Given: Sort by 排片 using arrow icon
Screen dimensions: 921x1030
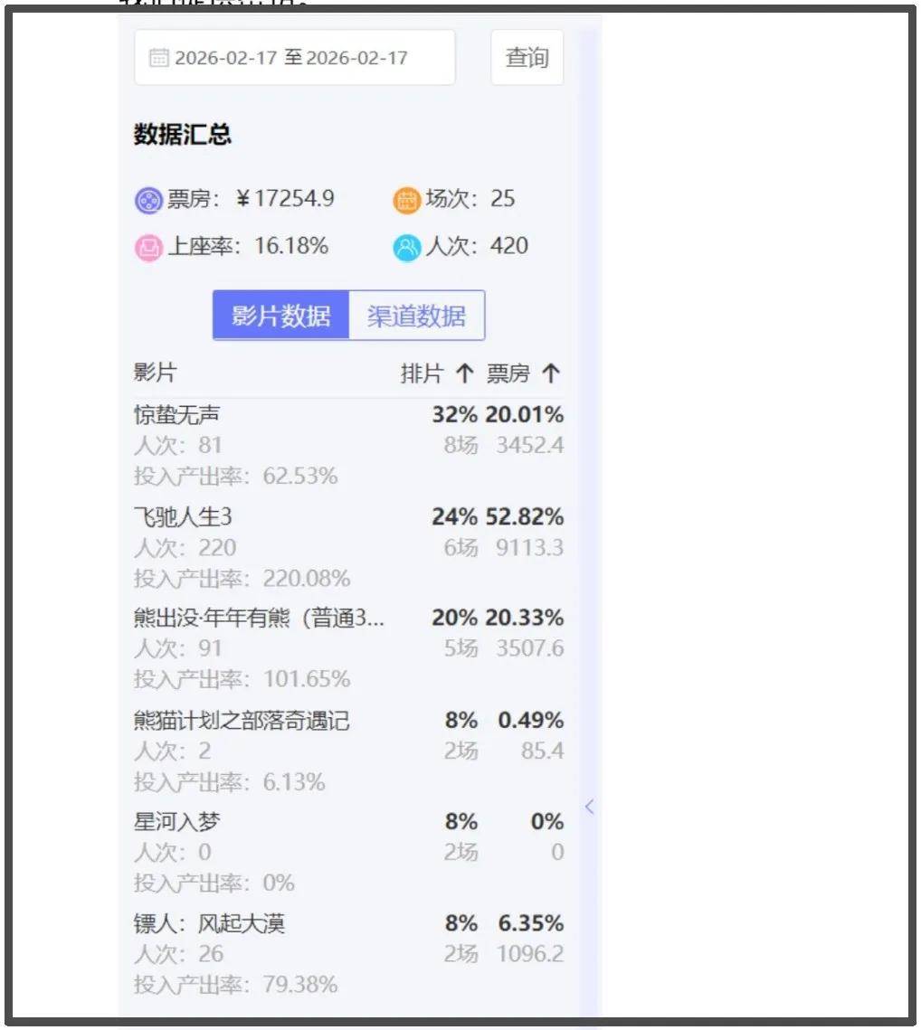Looking at the screenshot, I should [x=465, y=373].
